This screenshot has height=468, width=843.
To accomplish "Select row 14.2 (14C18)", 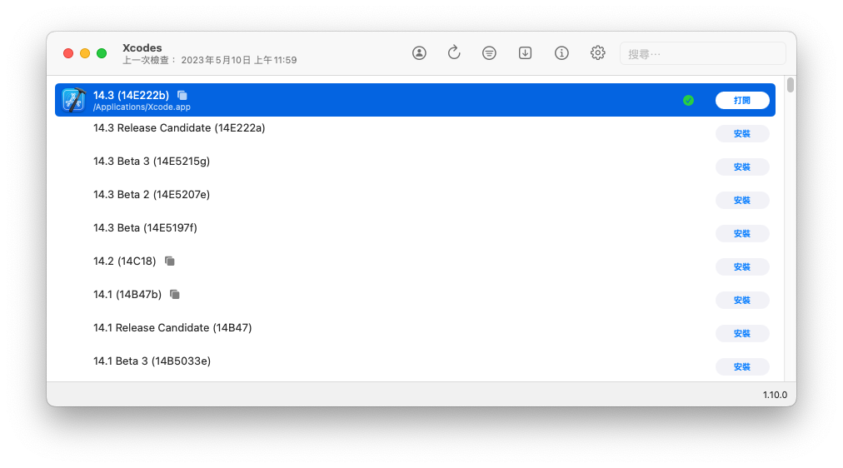I will pyautogui.click(x=415, y=266).
